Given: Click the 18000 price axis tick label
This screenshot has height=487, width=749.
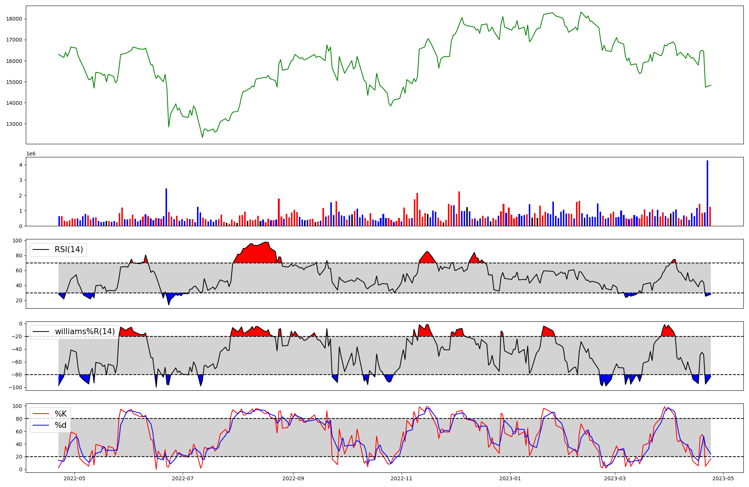Looking at the screenshot, I should coord(15,19).
